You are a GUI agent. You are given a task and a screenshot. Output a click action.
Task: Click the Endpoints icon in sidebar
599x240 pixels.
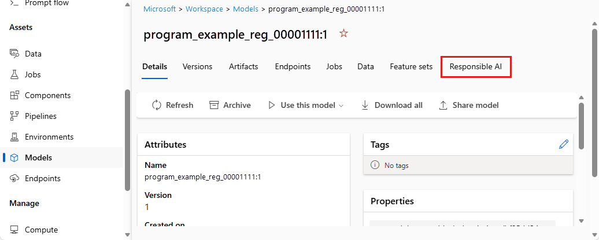coord(14,178)
